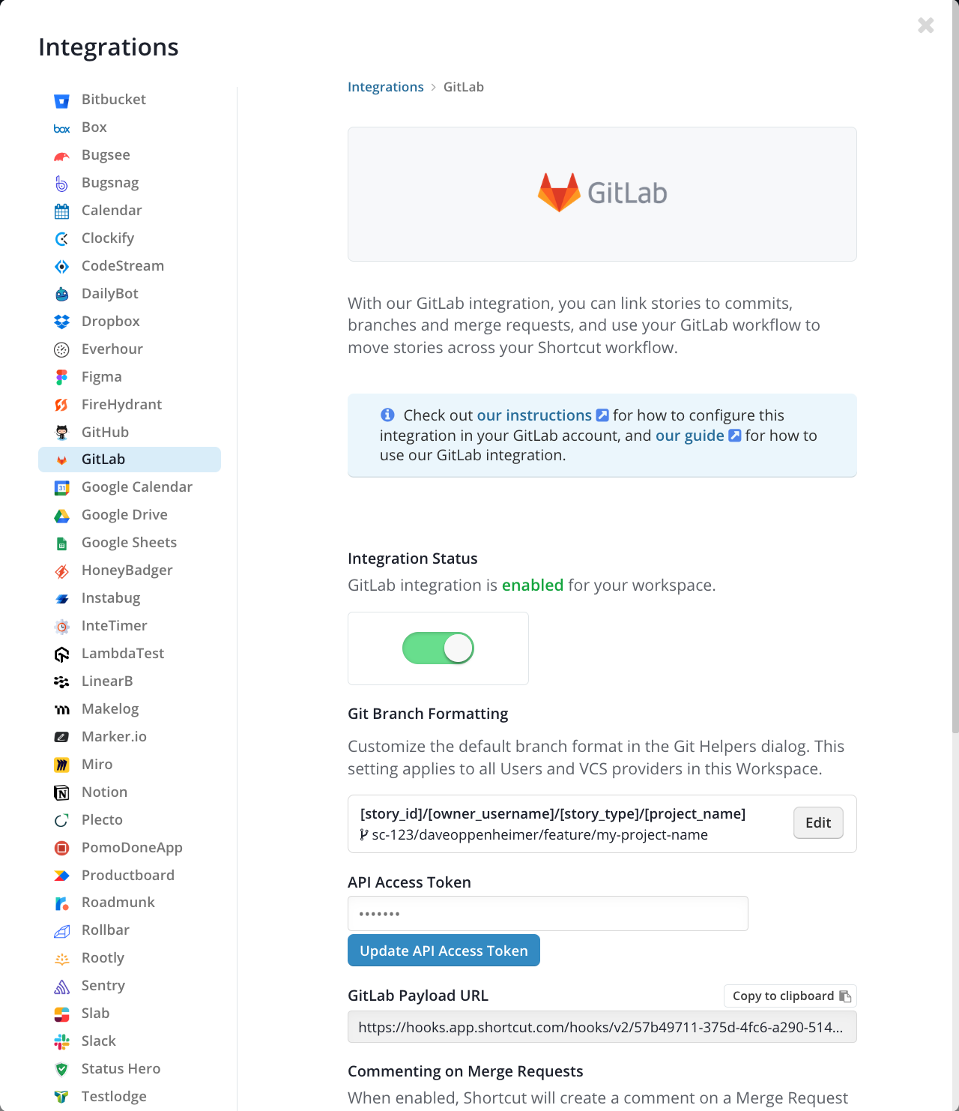Open the 'our instructions' link
The width and height of the screenshot is (959, 1111).
coord(534,415)
